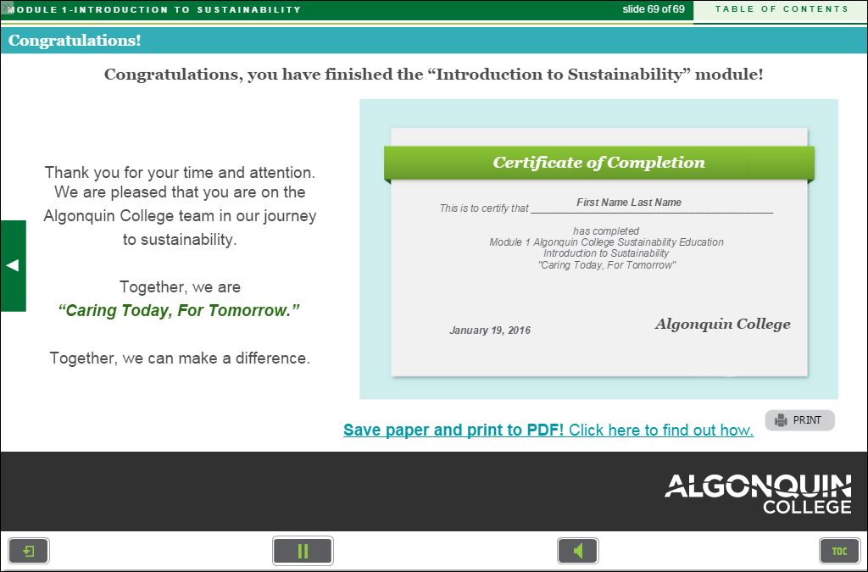
Task: Click the slide 69 of 69 counter
Action: coord(654,9)
